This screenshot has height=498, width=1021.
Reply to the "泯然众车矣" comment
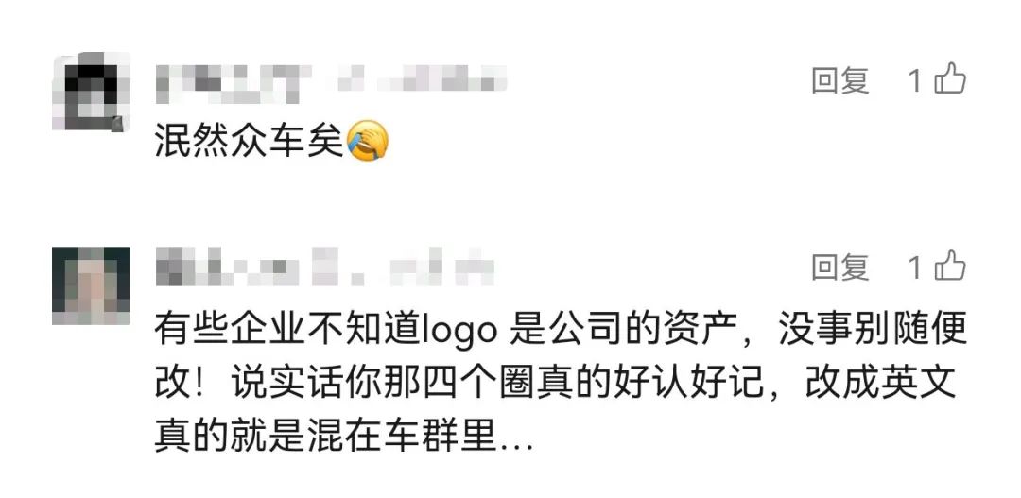(x=840, y=81)
